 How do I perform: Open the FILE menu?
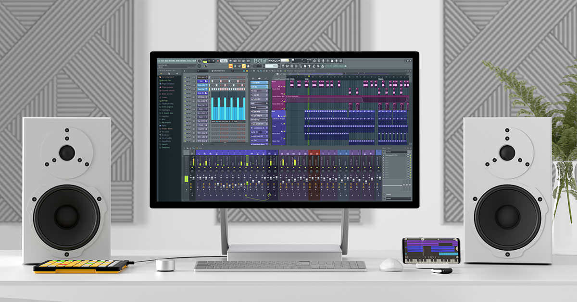[x=158, y=61]
